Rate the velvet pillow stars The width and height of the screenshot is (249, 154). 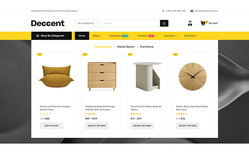click(45, 114)
